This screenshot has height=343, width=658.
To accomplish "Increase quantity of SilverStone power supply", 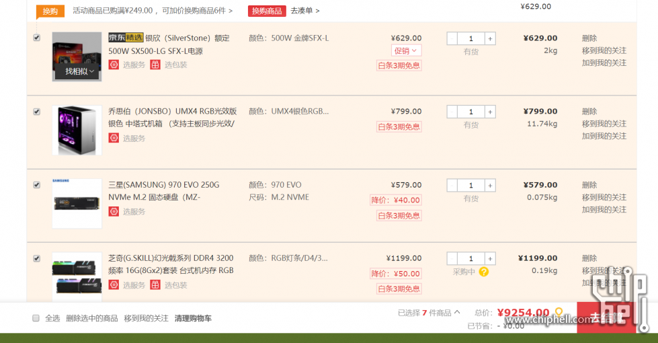I will (490, 38).
